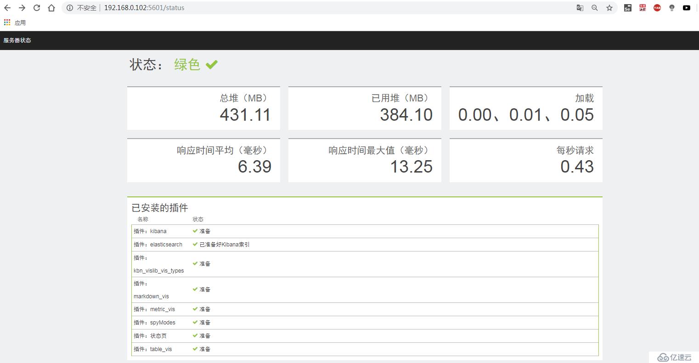Screen dimensions: 699x363
Task: Click the checkmark in the 状态页 row
Action: click(x=195, y=336)
